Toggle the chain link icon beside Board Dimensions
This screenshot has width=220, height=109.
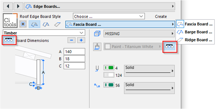coord(9,40)
